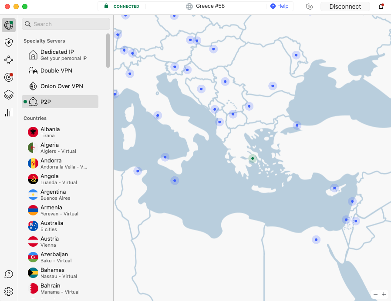Viewport: 391px width, 301px height.
Task: Open Threat Protection shield icon in sidebar
Action: point(9,43)
